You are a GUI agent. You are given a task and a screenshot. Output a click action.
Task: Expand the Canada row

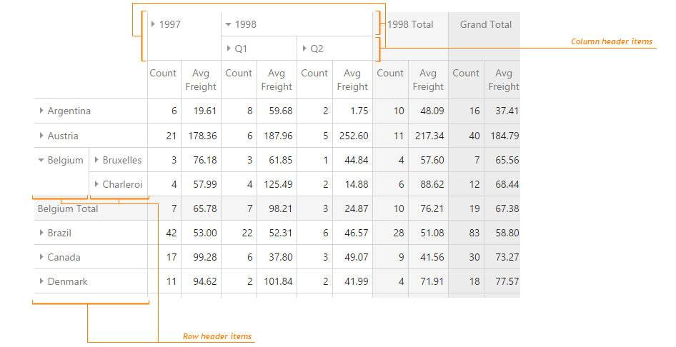pos(41,257)
